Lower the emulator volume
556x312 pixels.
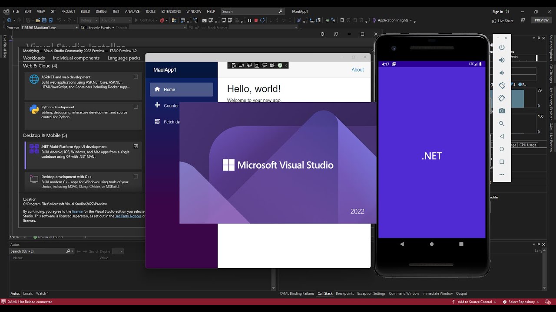502,73
